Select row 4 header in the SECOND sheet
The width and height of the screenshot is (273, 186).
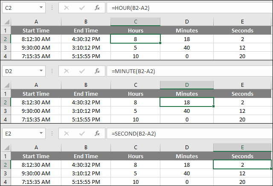(6, 182)
